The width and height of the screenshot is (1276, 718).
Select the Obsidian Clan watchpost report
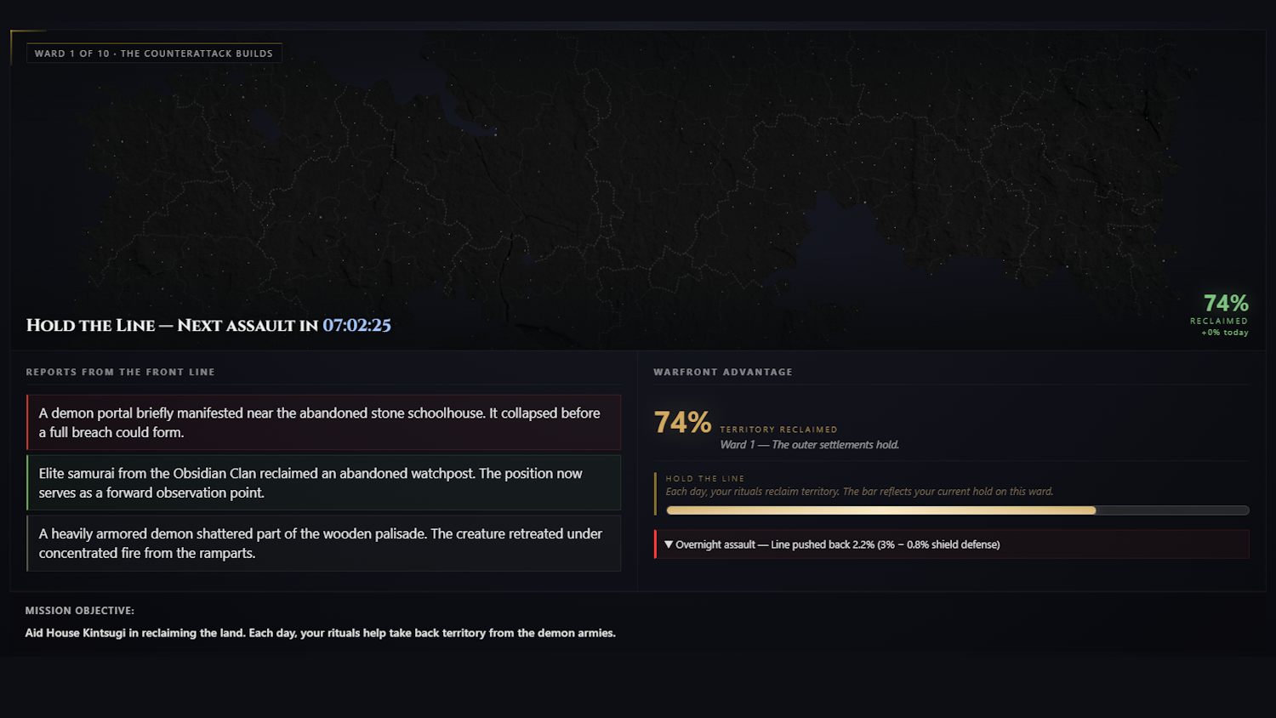[323, 482]
